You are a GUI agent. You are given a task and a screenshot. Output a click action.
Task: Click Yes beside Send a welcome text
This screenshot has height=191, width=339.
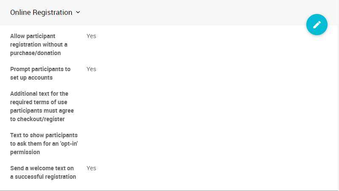[x=91, y=168]
